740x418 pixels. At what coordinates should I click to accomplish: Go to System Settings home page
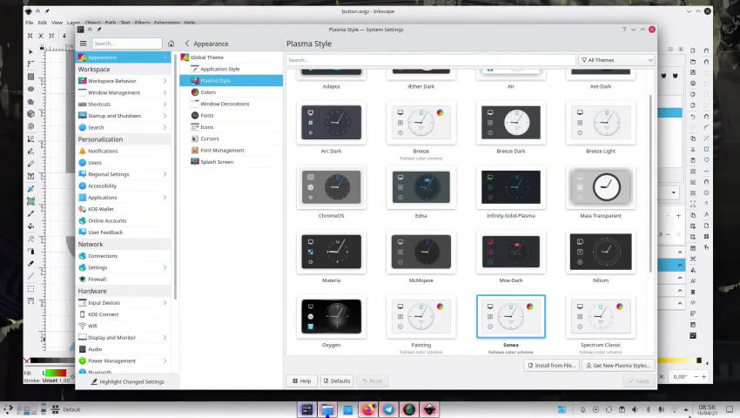[x=171, y=44]
